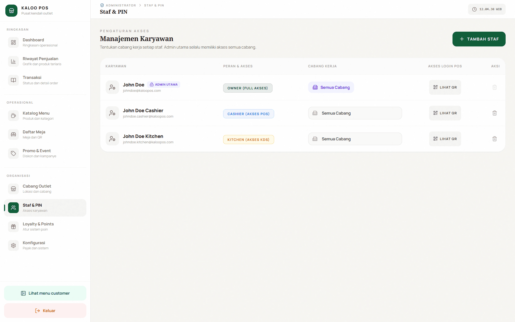Viewport: 515px width, 322px height.
Task: Open the Riwayat Penjualan menu item
Action: point(45,61)
